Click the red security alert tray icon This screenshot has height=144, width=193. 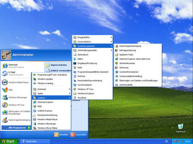click(175, 141)
